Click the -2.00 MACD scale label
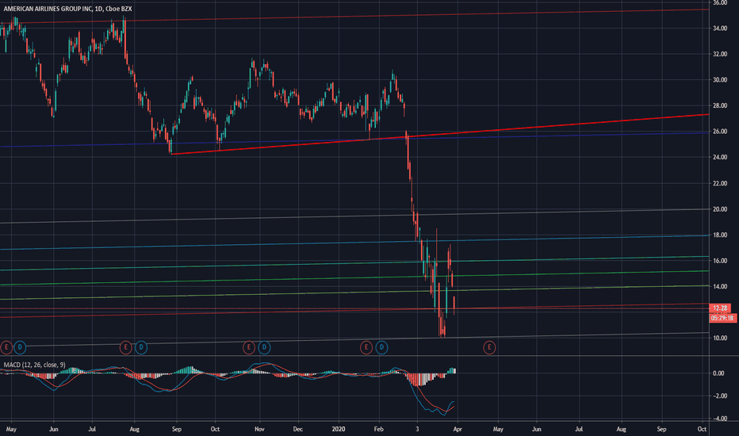Viewport: 739px width, 436px height. pos(718,396)
